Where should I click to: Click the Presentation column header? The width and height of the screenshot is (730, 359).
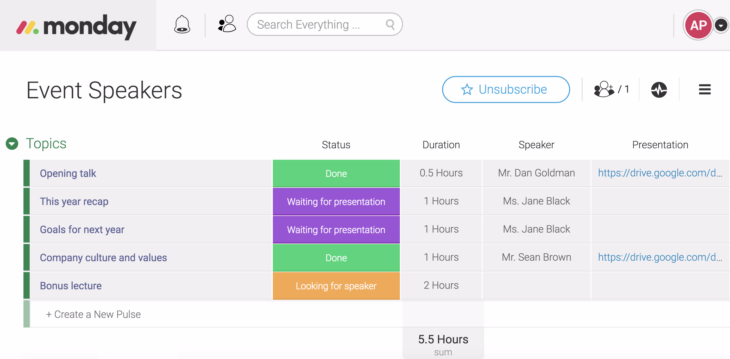(660, 145)
